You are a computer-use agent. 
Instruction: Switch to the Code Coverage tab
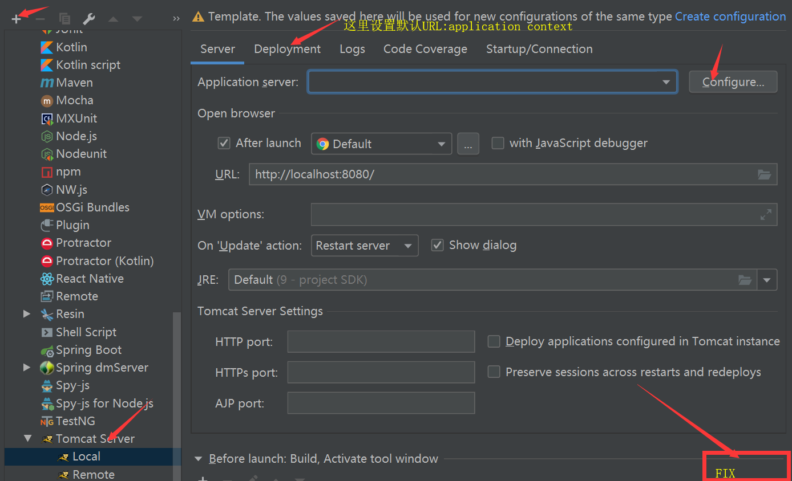pos(425,49)
